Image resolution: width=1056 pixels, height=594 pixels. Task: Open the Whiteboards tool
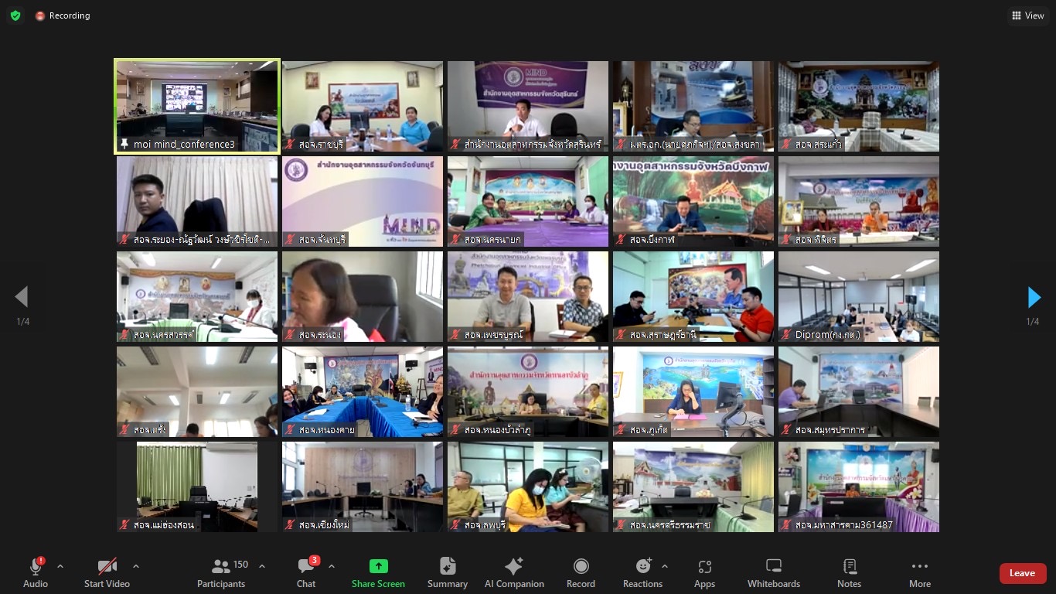click(773, 573)
